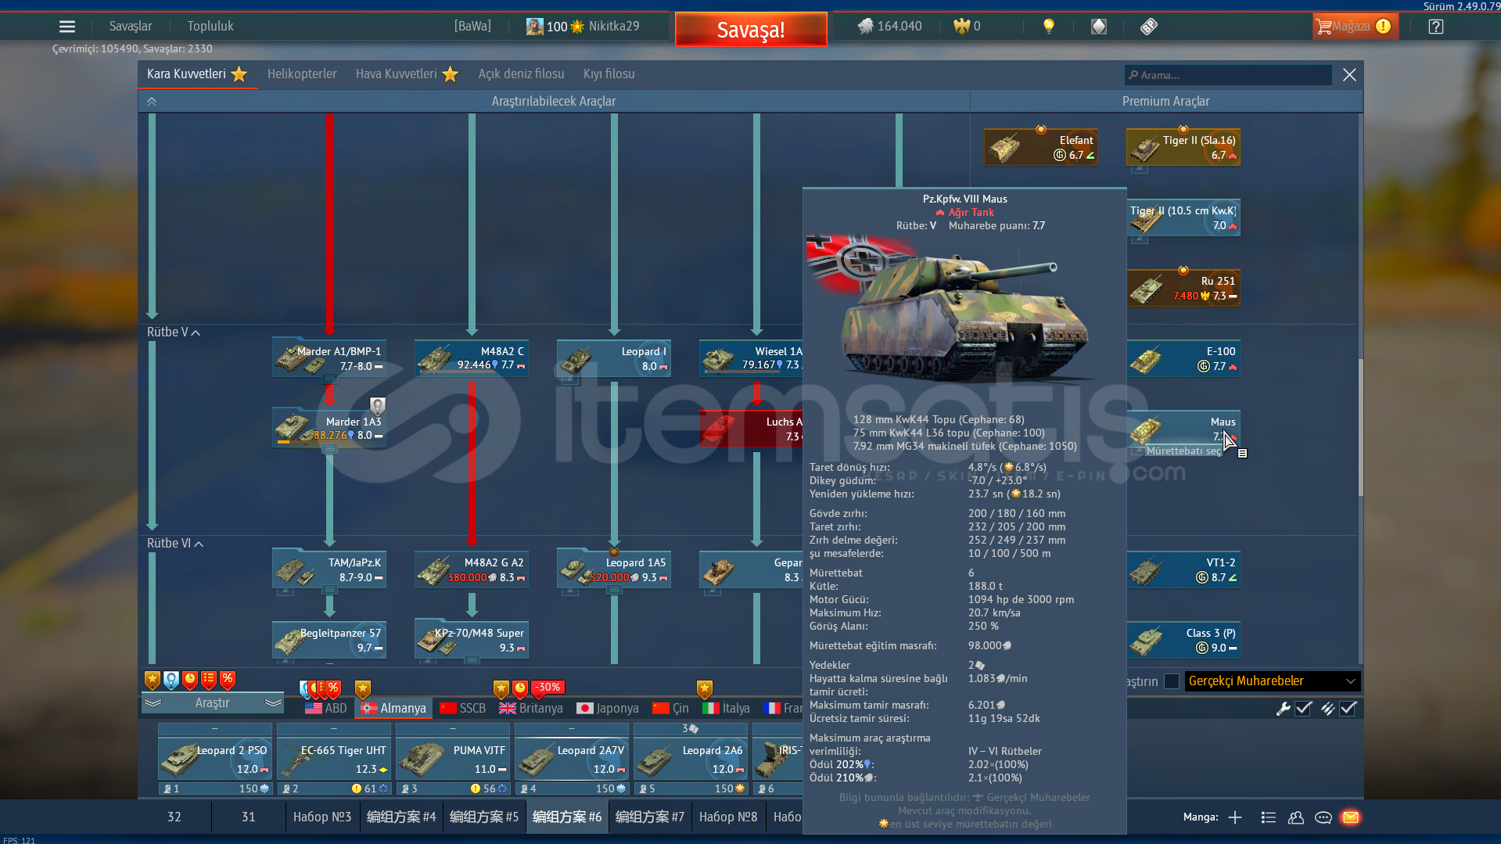The image size is (1501, 844).
Task: Switch to the Kıyı filosu tab
Action: coord(609,74)
